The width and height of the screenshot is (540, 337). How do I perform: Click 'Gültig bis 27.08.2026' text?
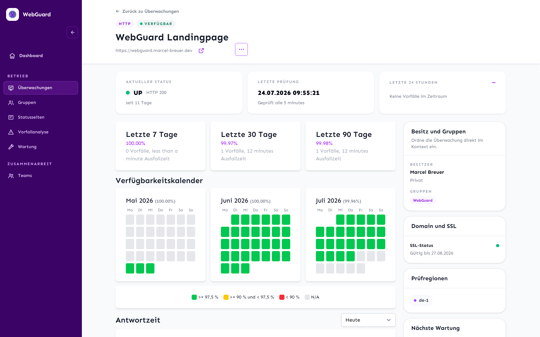coord(431,253)
